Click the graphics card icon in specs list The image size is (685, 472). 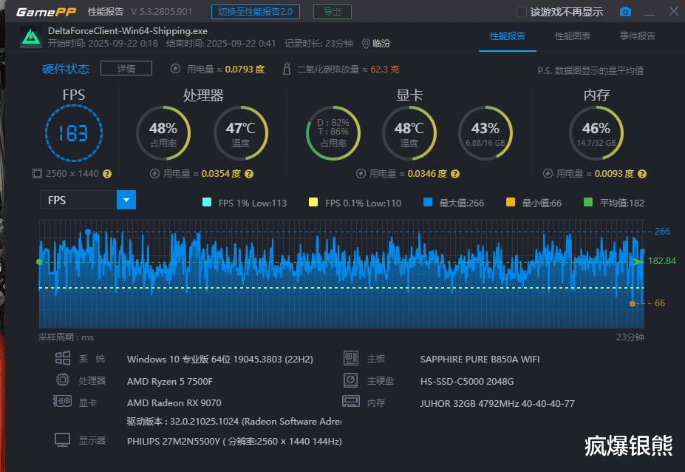pyautogui.click(x=62, y=401)
